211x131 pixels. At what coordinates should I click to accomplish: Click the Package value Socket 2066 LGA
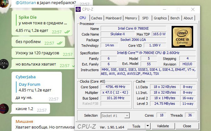133,40
